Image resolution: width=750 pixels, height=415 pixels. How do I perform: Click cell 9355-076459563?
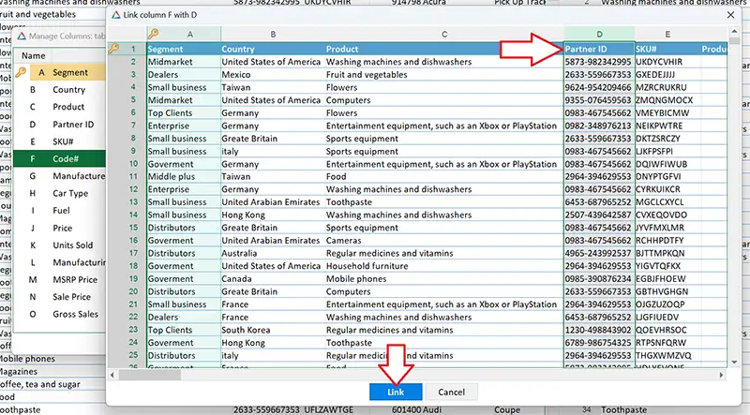click(599, 100)
